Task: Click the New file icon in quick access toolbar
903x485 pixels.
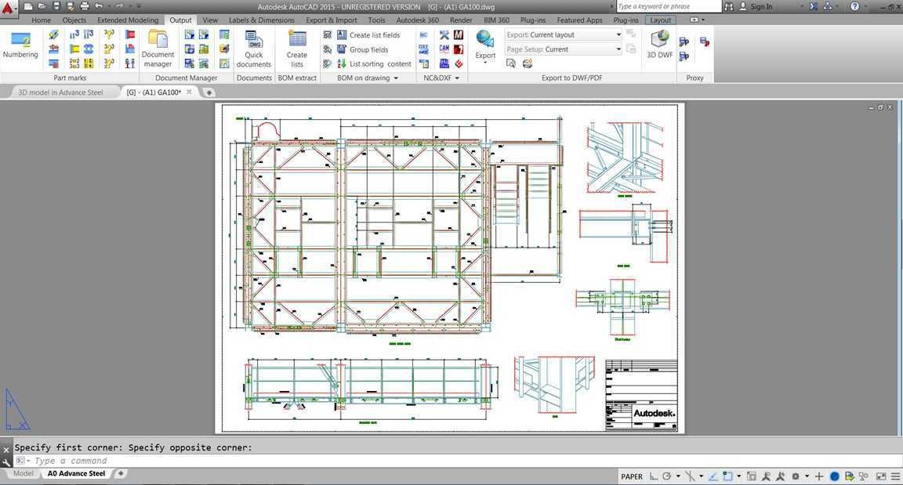Action: point(27,6)
